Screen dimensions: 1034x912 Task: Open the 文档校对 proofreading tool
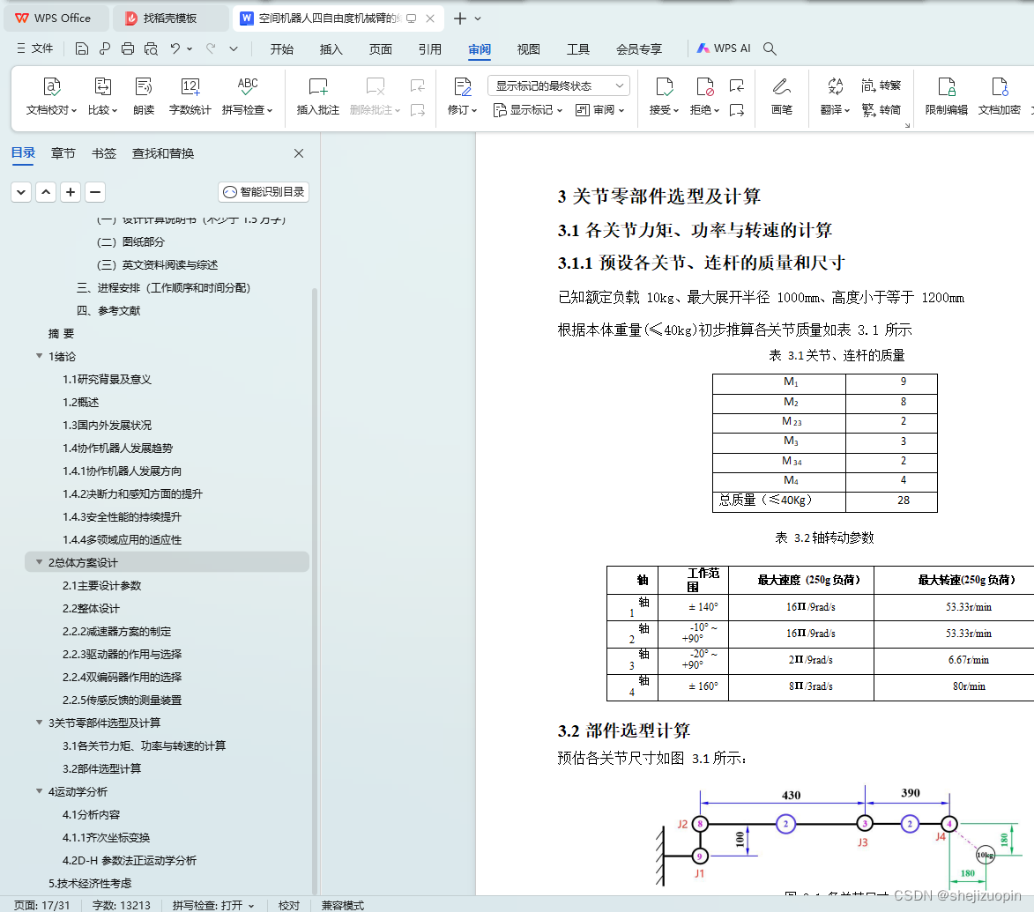[x=51, y=96]
